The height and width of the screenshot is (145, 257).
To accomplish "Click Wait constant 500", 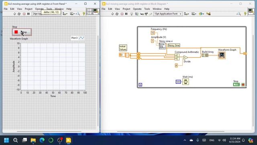I will point(178,82).
